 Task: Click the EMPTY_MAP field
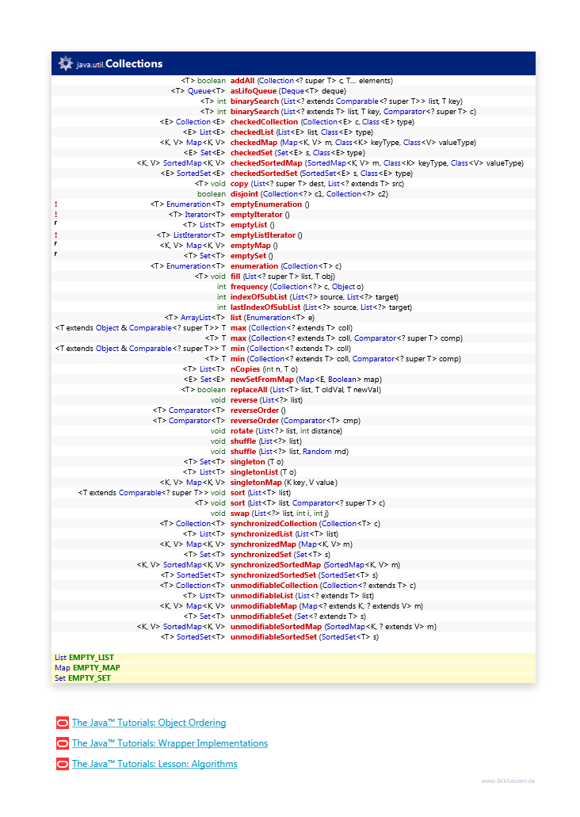(97, 668)
